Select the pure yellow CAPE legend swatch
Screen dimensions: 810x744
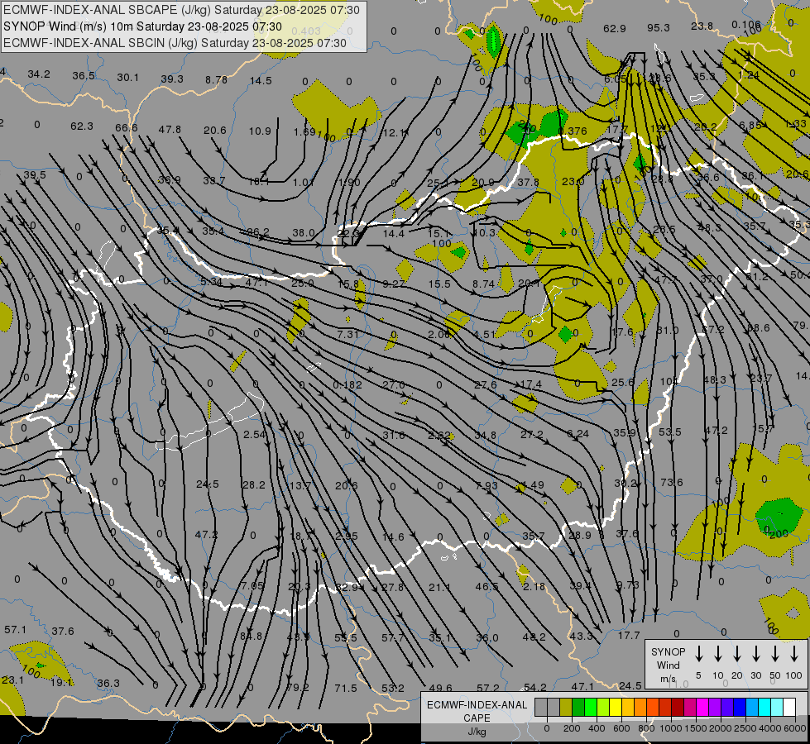tap(616, 707)
